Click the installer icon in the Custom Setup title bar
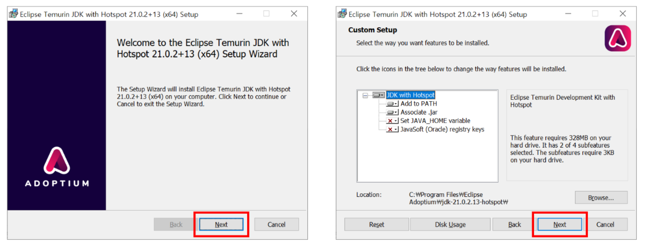 (x=342, y=14)
